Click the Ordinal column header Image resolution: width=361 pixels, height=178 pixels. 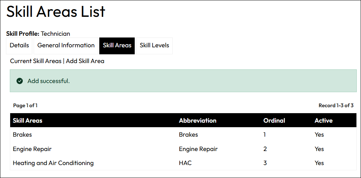[274, 121]
